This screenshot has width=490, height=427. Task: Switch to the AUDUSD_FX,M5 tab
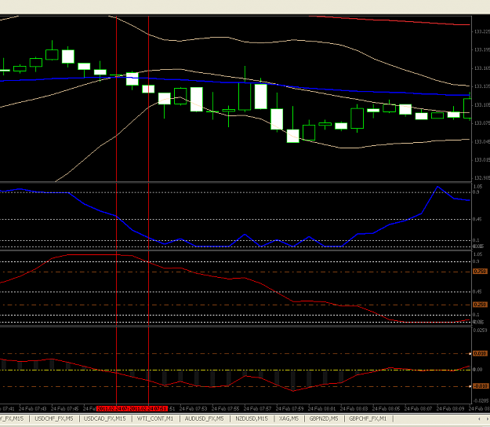[x=204, y=418]
